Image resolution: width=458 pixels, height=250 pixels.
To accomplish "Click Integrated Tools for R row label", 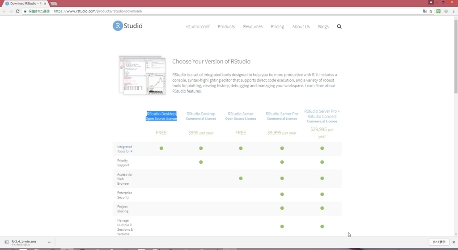I will [125, 149].
